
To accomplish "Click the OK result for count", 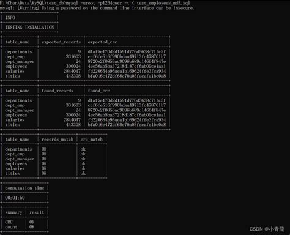I will pyautogui.click(x=32, y=227).
